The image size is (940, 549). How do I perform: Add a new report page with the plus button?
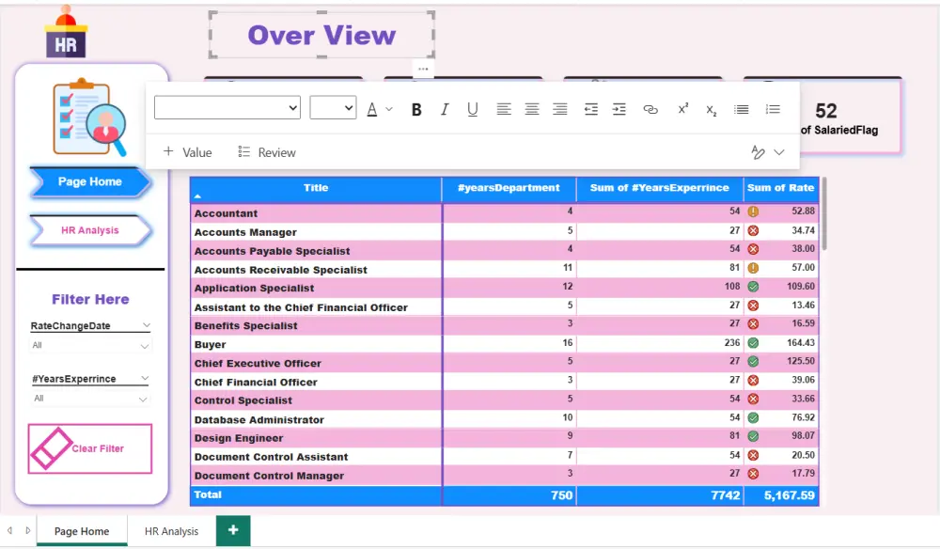232,531
